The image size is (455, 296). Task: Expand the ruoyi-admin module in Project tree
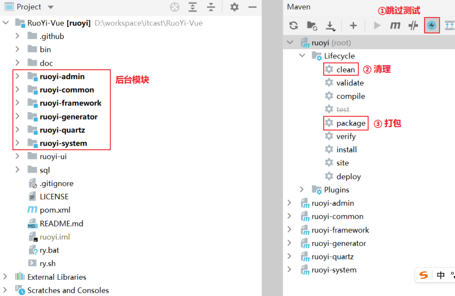[17, 76]
